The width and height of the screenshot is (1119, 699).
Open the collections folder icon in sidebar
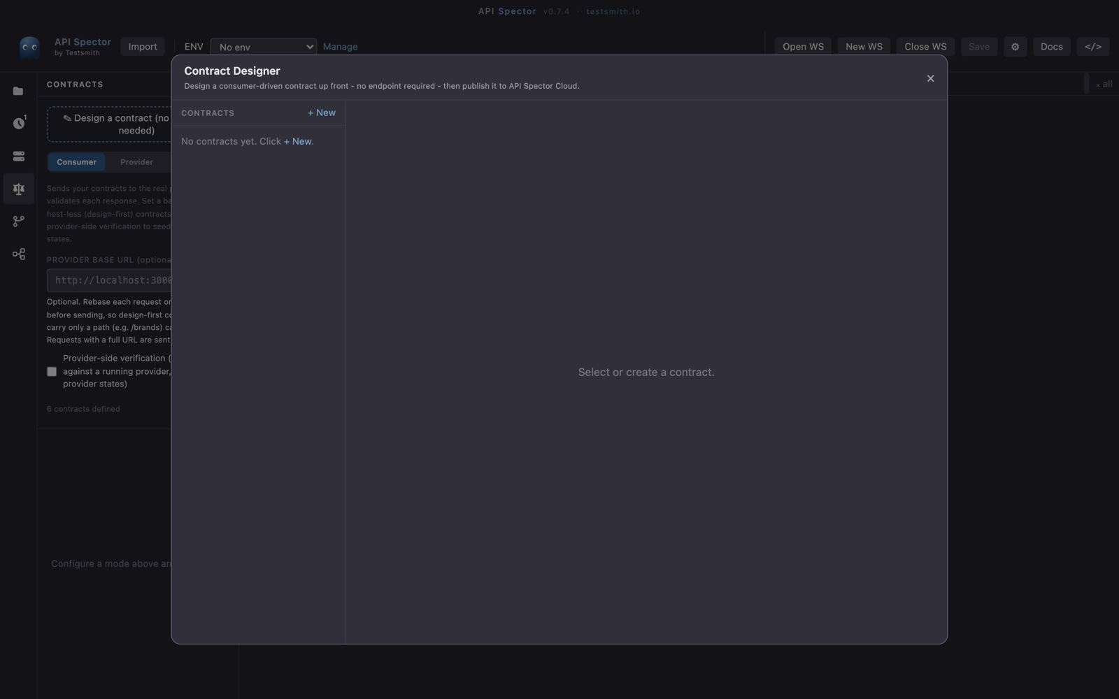[x=18, y=92]
